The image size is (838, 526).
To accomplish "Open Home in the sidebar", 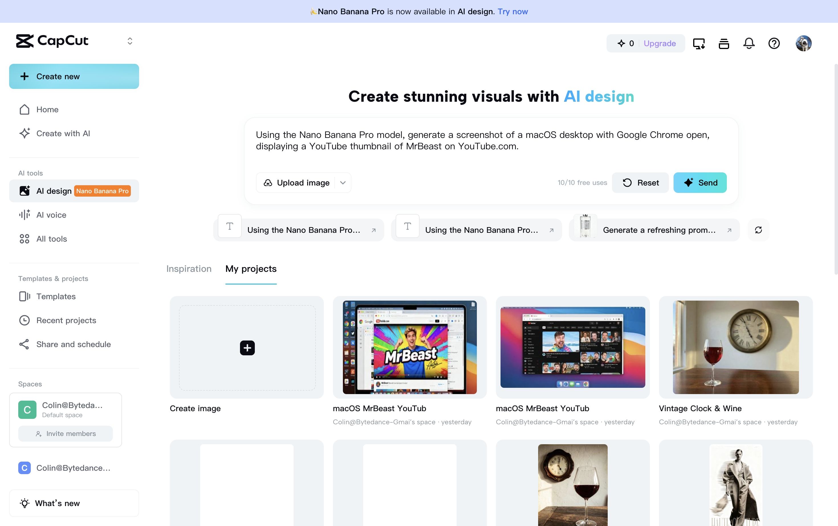I will (74, 110).
